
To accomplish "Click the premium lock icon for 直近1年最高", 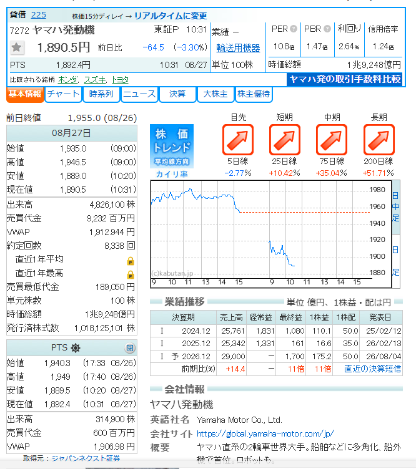I will click(131, 274).
